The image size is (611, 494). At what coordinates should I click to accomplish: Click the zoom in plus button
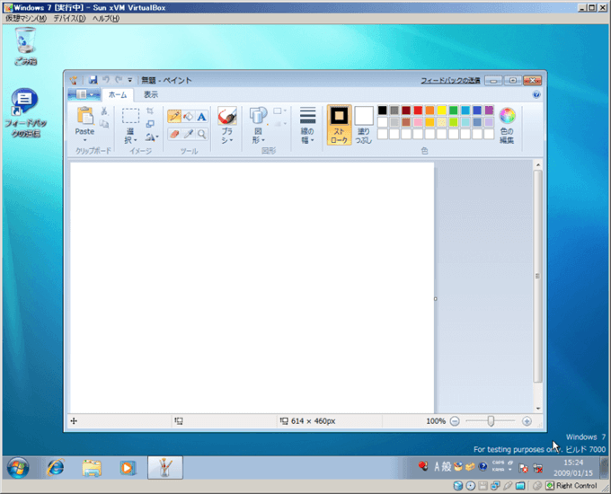[527, 420]
